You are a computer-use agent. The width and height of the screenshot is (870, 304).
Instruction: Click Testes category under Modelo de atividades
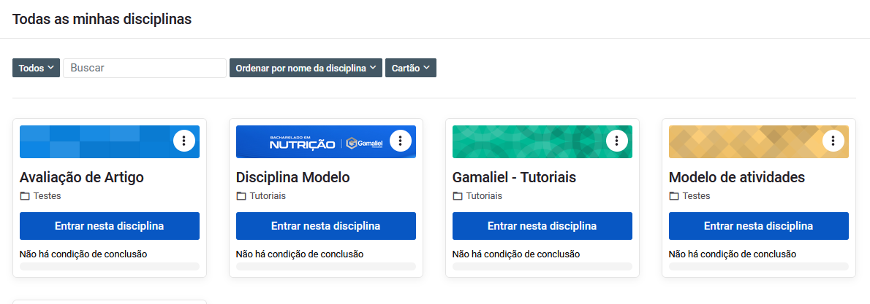click(x=696, y=196)
